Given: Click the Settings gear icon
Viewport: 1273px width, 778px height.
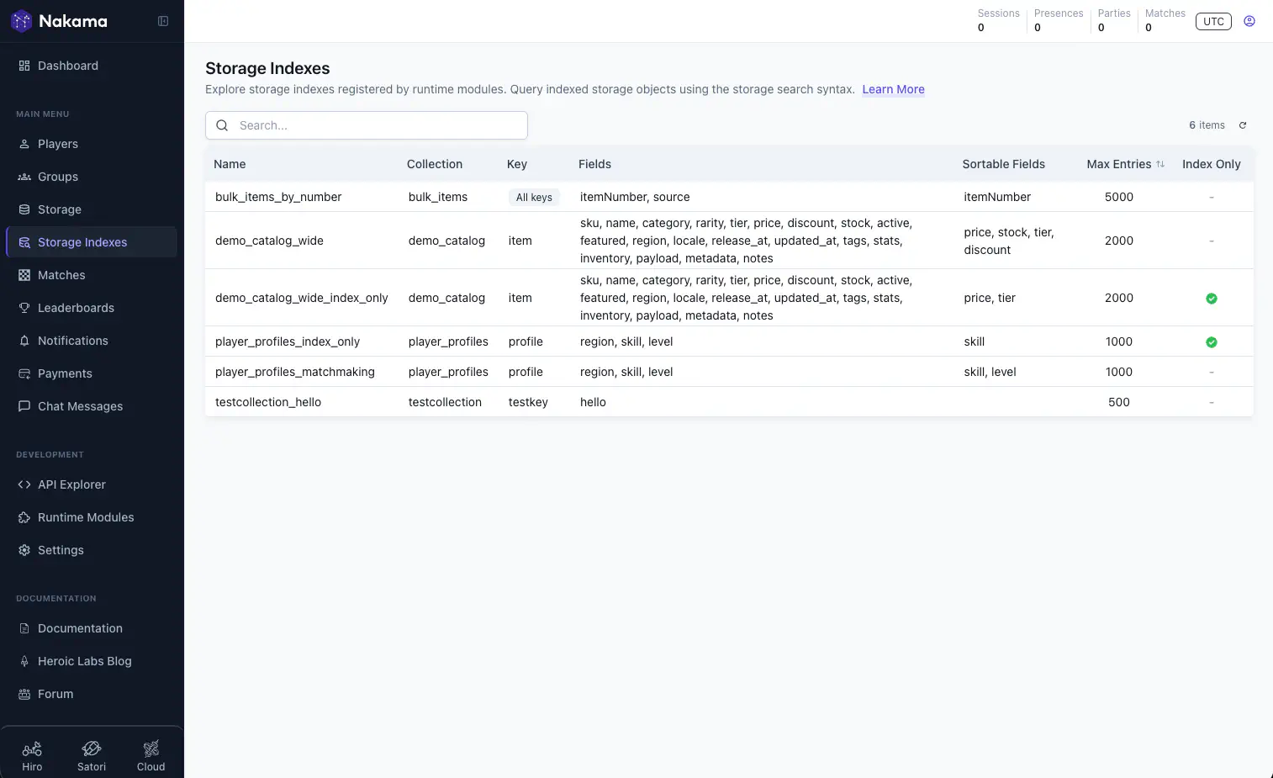Looking at the screenshot, I should 24,550.
